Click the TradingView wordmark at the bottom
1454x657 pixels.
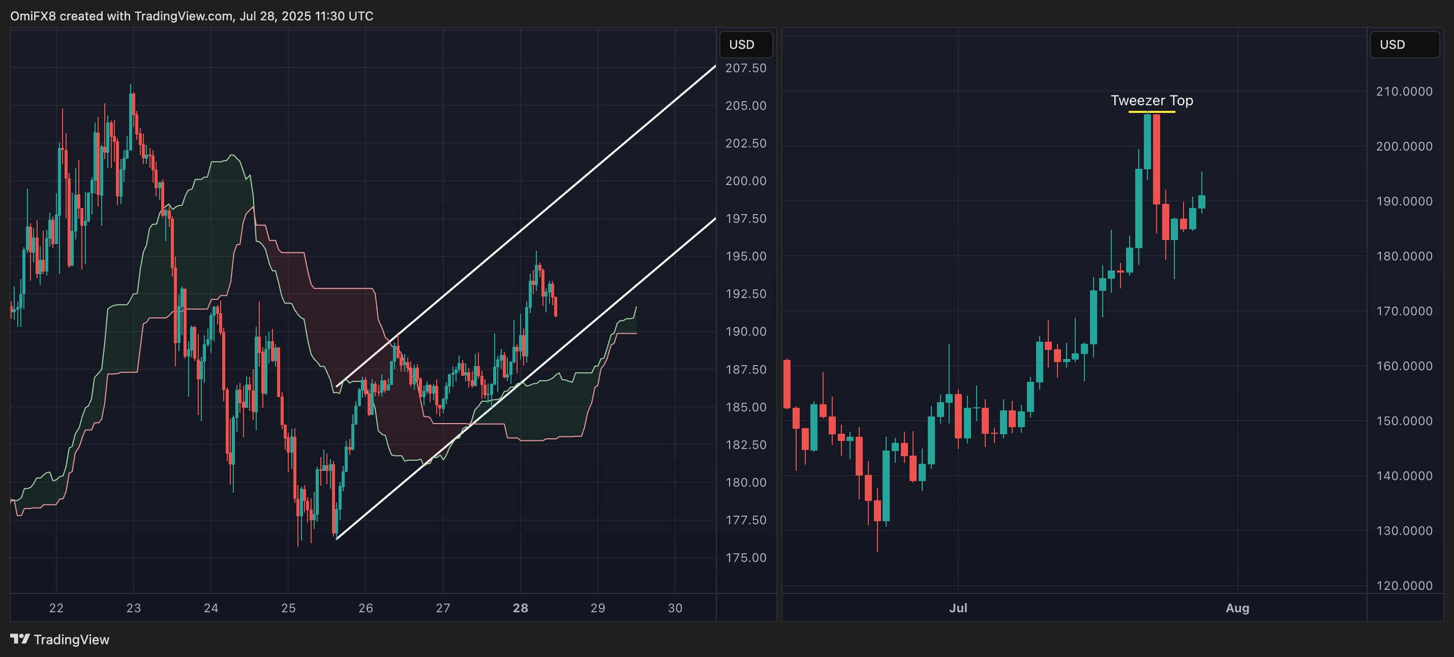tap(71, 640)
